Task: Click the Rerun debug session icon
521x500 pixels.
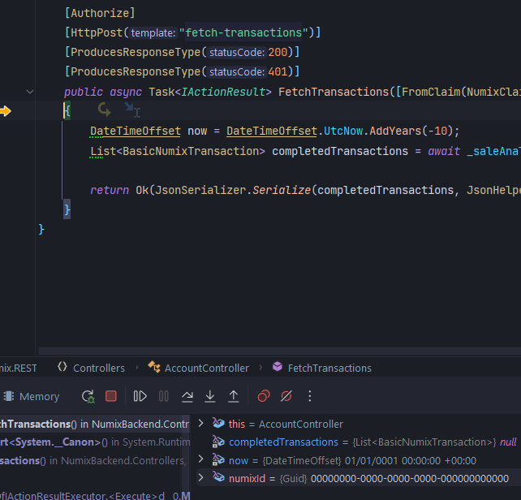Action: point(88,396)
